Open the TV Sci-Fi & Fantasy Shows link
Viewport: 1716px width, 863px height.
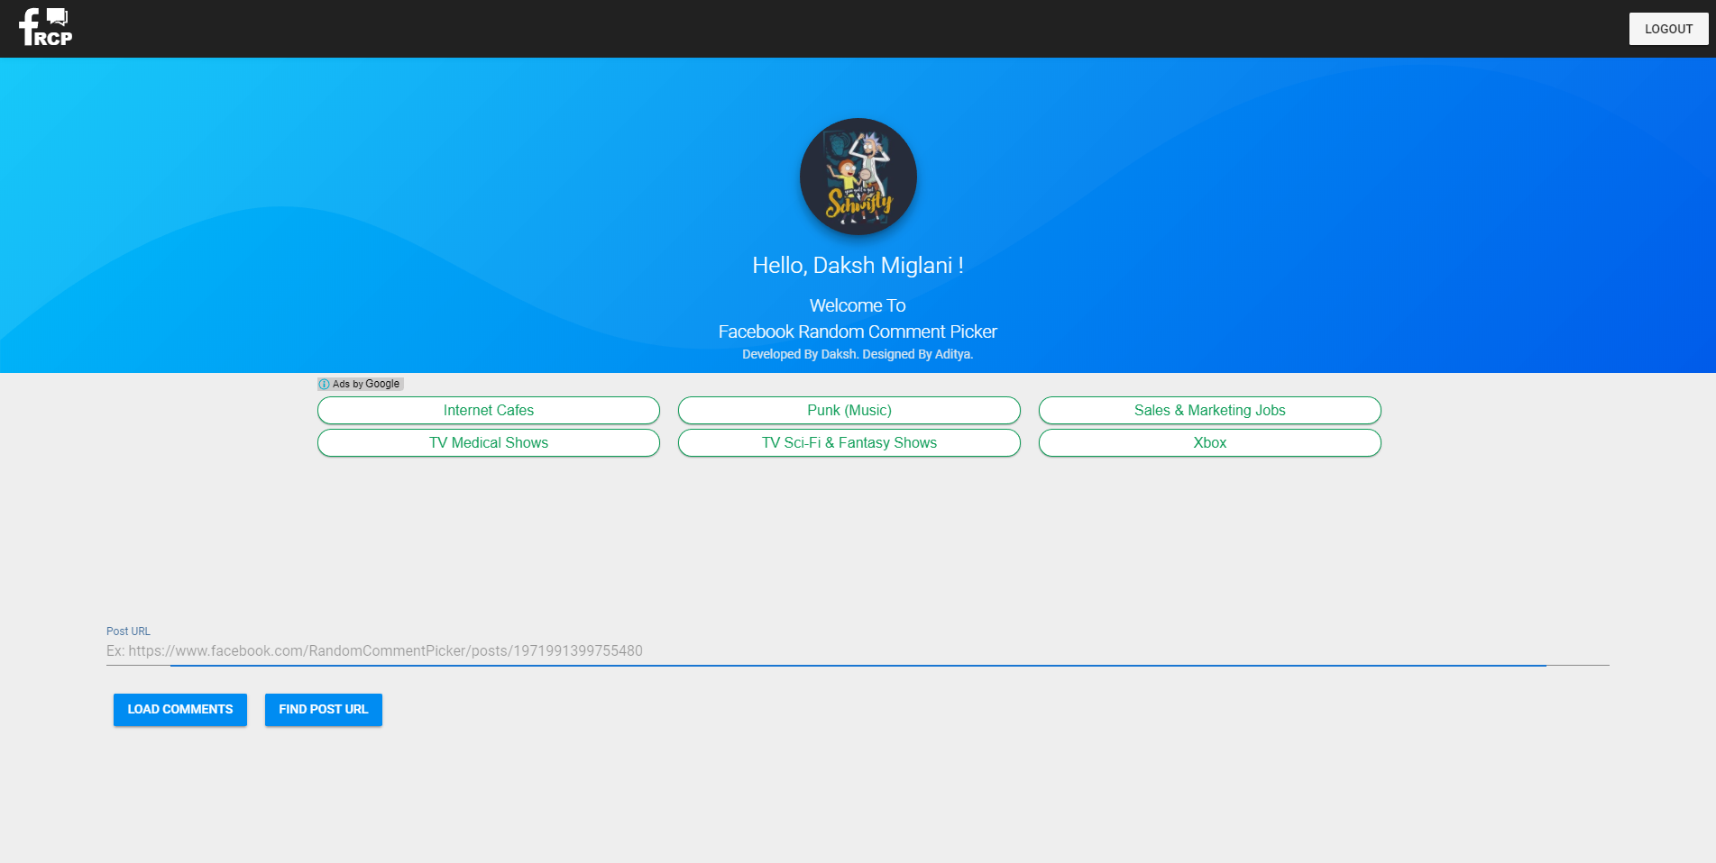point(849,442)
